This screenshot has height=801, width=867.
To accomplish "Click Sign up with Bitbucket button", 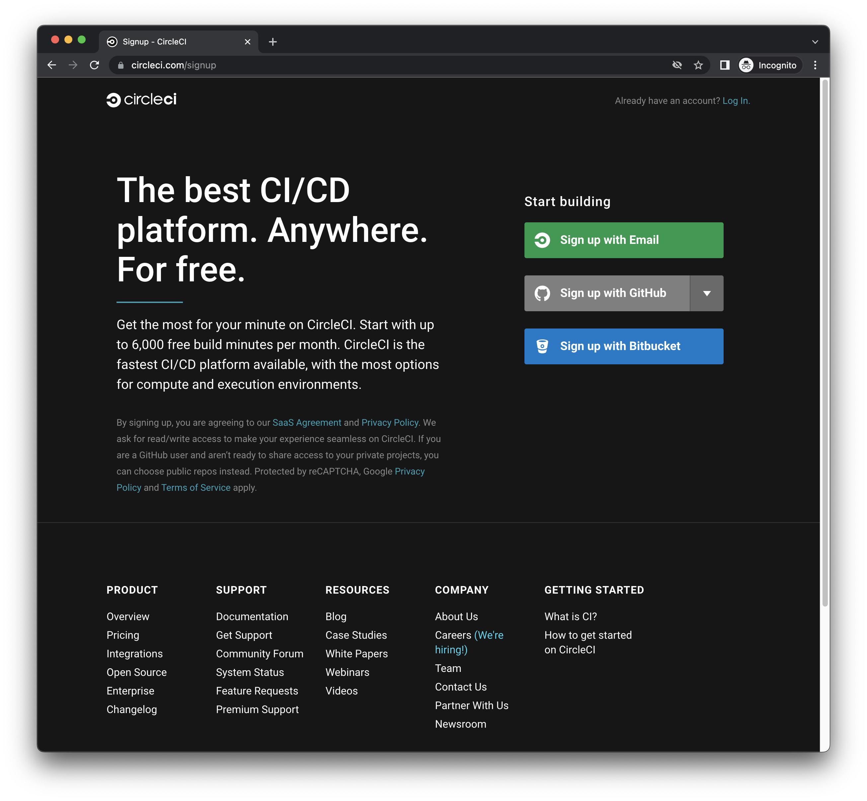I will [623, 346].
